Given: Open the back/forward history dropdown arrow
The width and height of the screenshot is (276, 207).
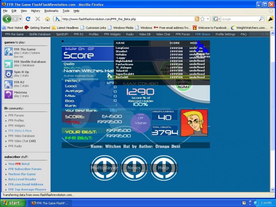Looking at the screenshot, I should point(21,19).
